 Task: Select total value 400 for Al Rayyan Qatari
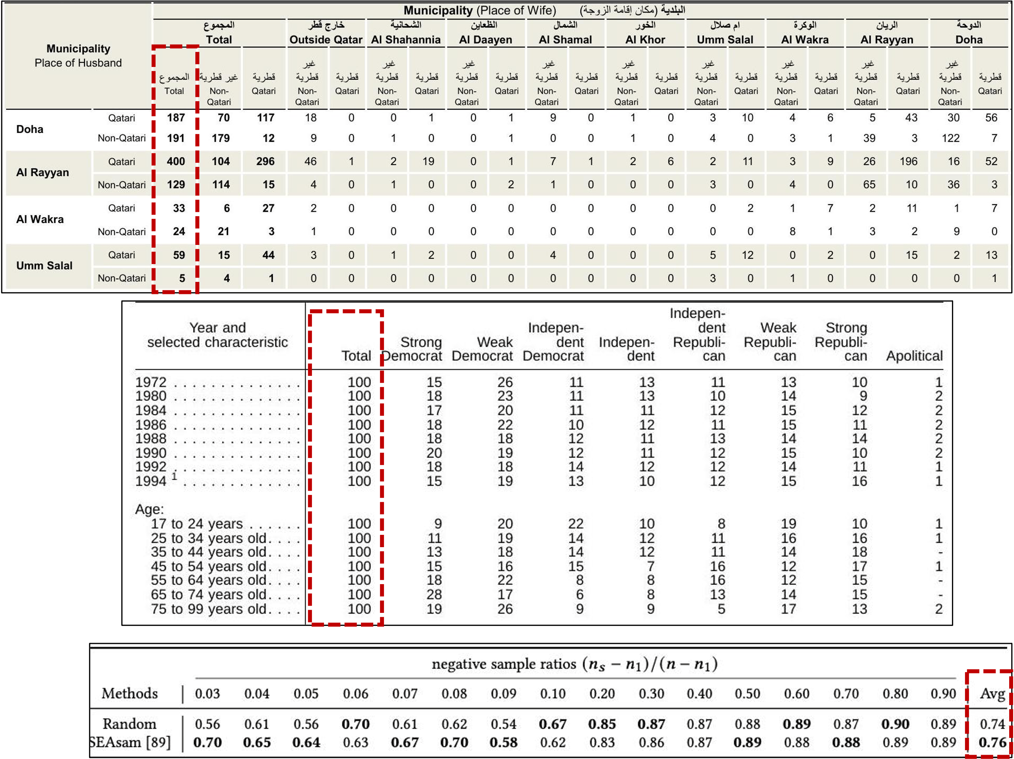pos(175,161)
